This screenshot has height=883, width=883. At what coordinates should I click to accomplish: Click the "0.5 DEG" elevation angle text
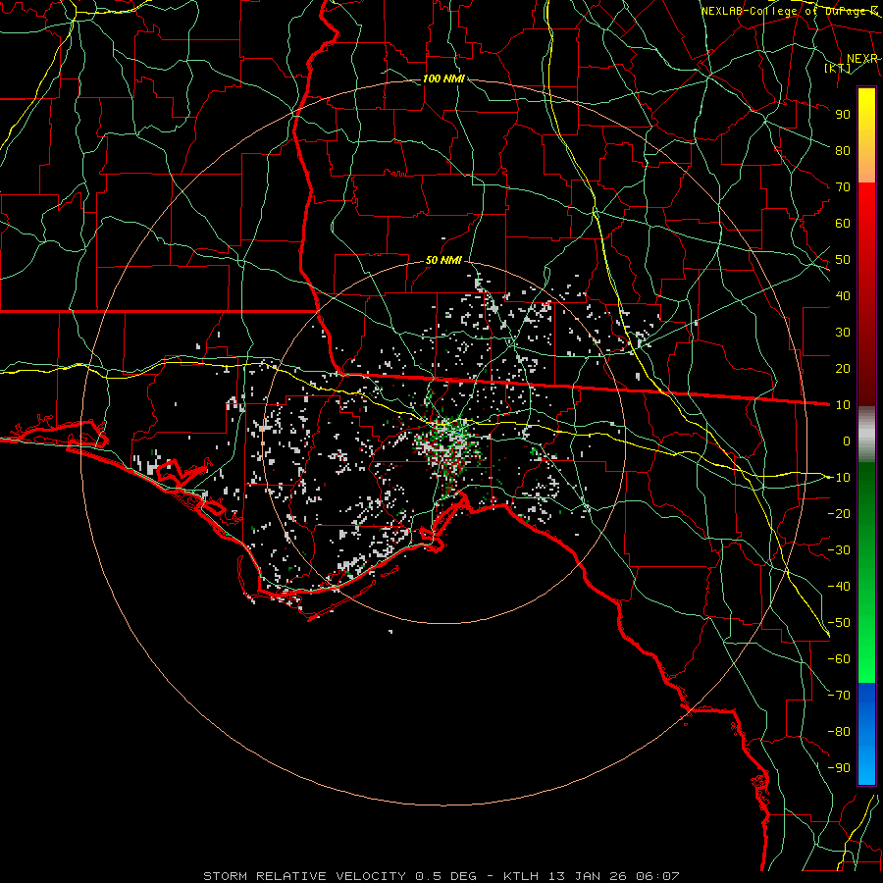pos(445,876)
